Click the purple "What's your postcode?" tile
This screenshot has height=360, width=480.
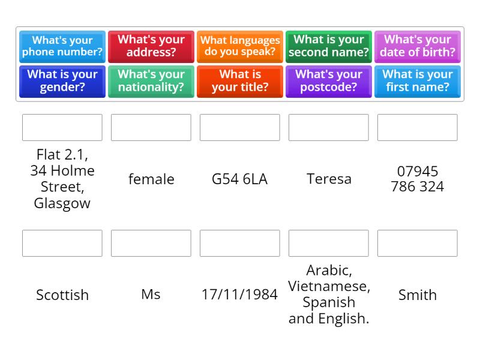click(x=329, y=82)
